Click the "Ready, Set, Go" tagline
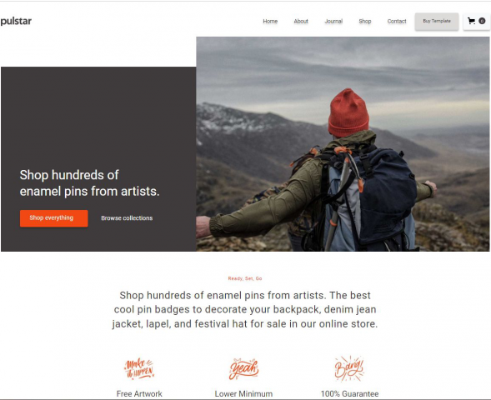 pos(245,278)
